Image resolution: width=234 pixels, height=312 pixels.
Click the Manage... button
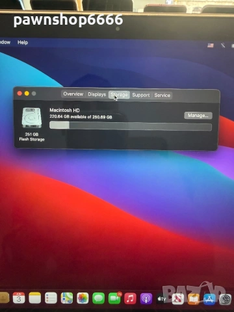pos(198,116)
